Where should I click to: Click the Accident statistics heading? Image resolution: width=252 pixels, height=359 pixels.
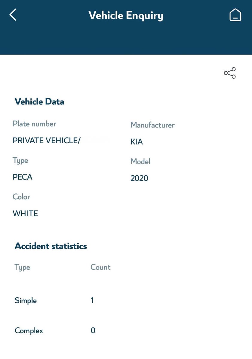(51, 246)
